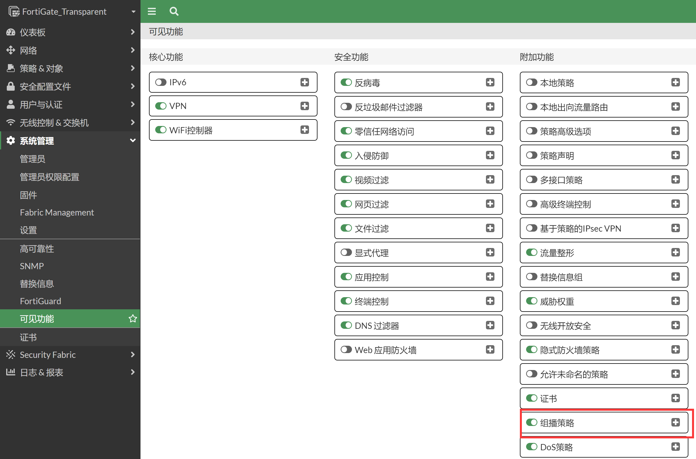Click plus icon on IPv6 card

coord(305,82)
